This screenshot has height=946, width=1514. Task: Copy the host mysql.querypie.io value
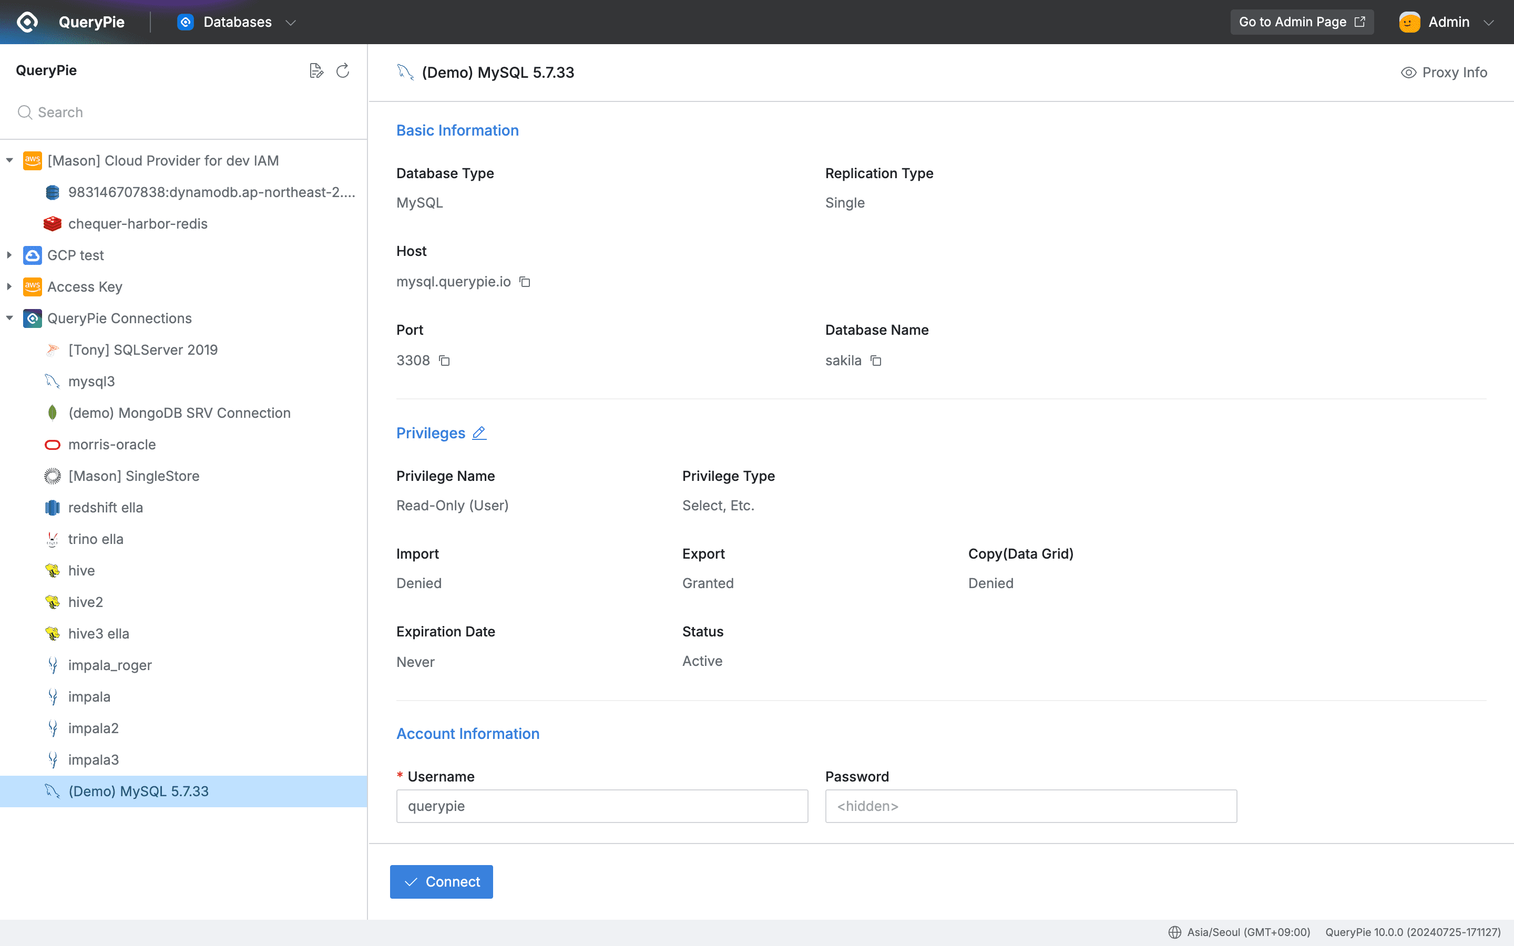(524, 282)
